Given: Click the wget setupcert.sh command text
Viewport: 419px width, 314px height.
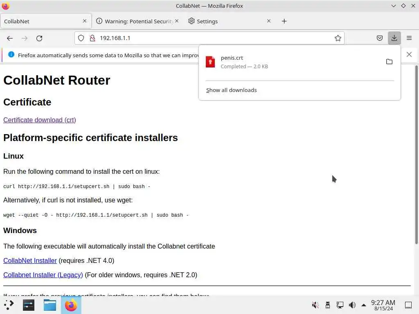Looking at the screenshot, I should tap(96, 215).
